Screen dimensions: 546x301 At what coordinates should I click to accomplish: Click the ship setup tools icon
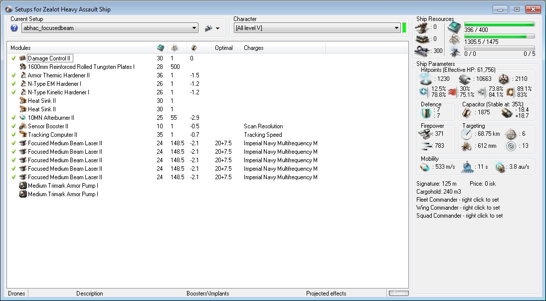(x=208, y=28)
